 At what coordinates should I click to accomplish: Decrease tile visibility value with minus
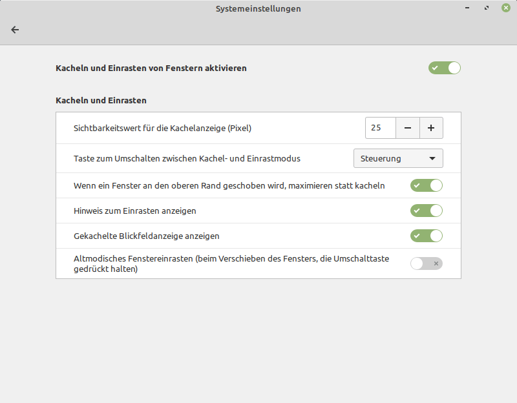pyautogui.click(x=408, y=128)
